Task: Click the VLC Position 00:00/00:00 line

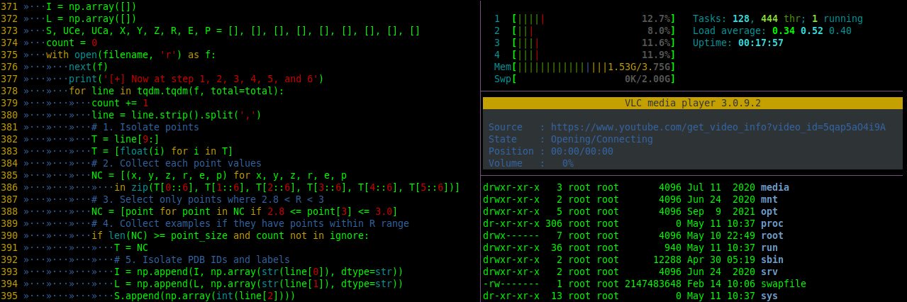Action: coord(551,151)
